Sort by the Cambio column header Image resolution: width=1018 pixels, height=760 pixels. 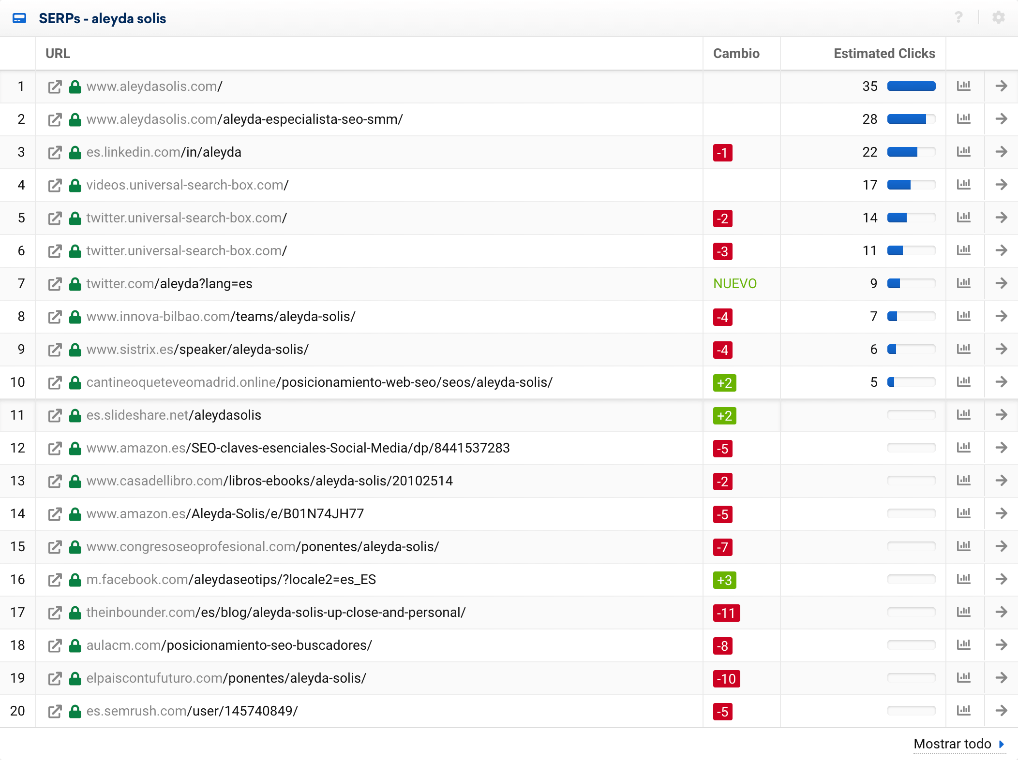tap(736, 54)
